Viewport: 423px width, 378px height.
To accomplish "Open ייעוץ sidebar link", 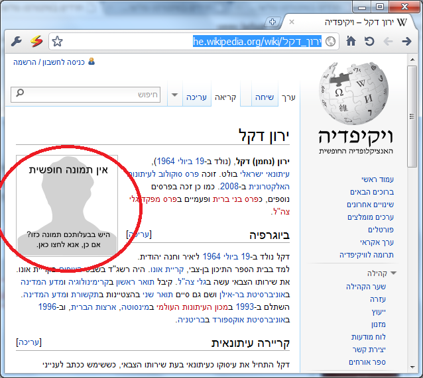I will pos(379,312).
